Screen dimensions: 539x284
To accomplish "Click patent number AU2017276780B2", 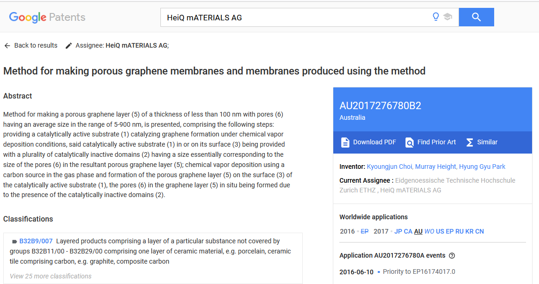I will coord(380,105).
